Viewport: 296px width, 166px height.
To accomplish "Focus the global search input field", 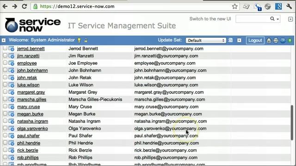I will tap(253, 19).
